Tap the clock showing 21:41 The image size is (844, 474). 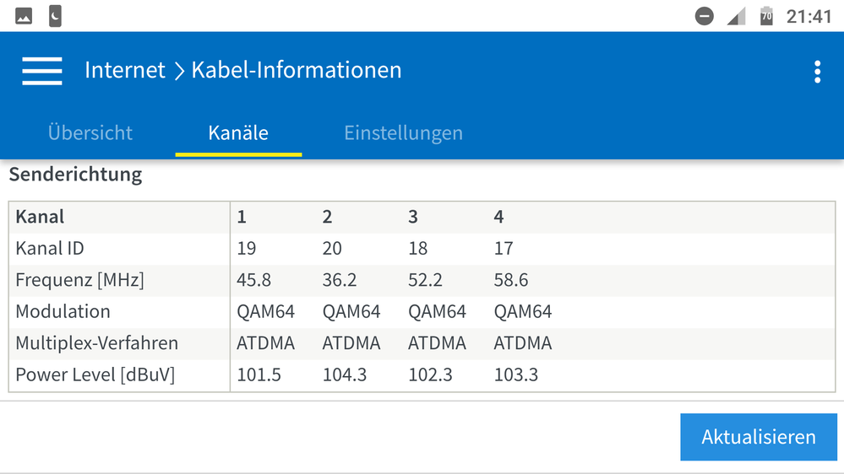coord(809,17)
